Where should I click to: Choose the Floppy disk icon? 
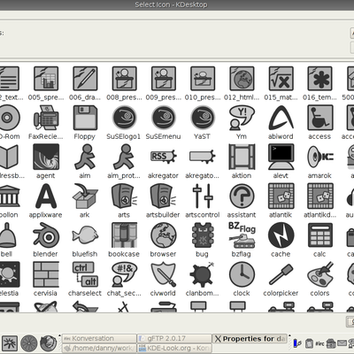(x=85, y=118)
